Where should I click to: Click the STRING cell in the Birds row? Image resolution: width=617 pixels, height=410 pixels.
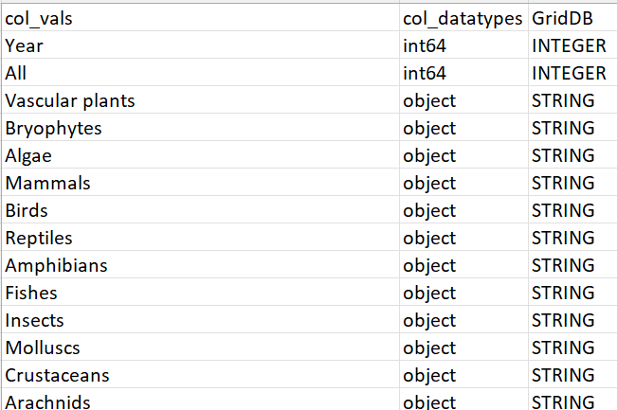563,210
